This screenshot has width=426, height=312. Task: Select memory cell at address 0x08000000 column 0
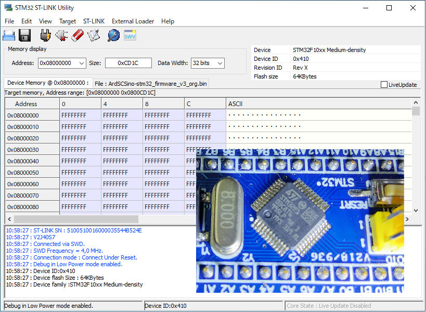point(80,115)
